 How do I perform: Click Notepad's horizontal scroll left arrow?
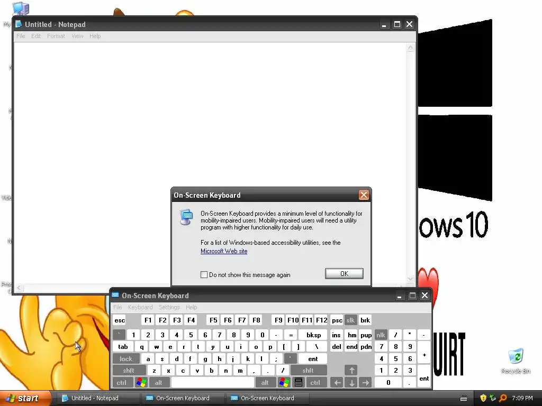[x=19, y=288]
